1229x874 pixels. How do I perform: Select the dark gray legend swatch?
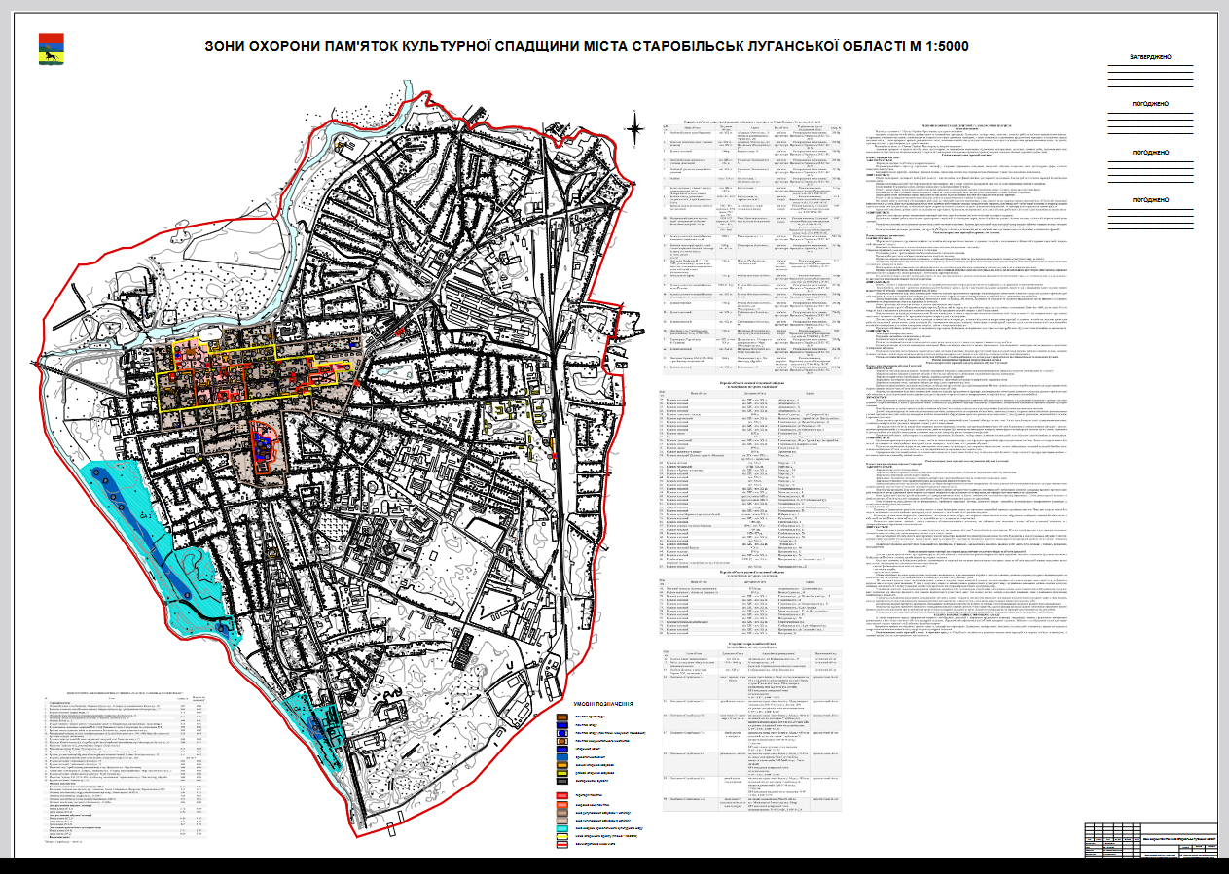coord(562,781)
